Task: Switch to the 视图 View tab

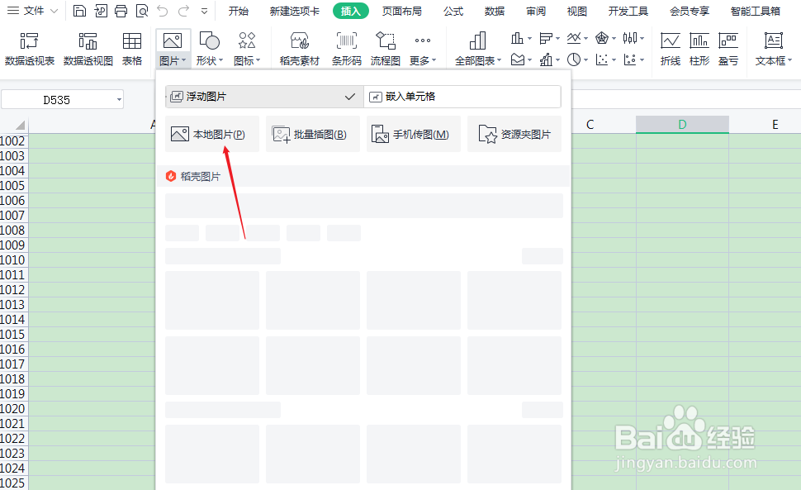Action: coord(576,11)
